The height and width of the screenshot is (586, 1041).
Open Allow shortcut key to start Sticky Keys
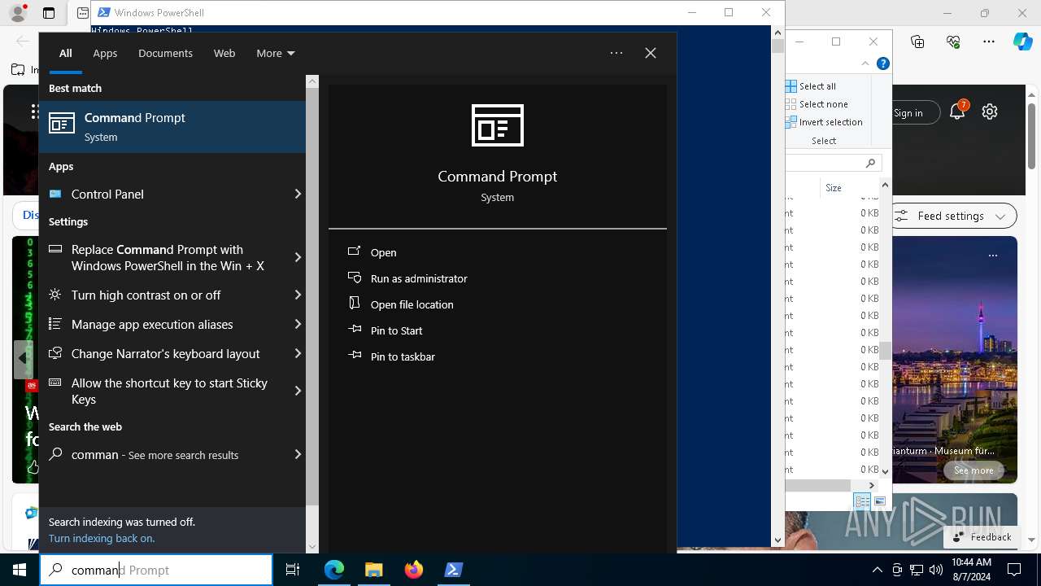(x=165, y=391)
